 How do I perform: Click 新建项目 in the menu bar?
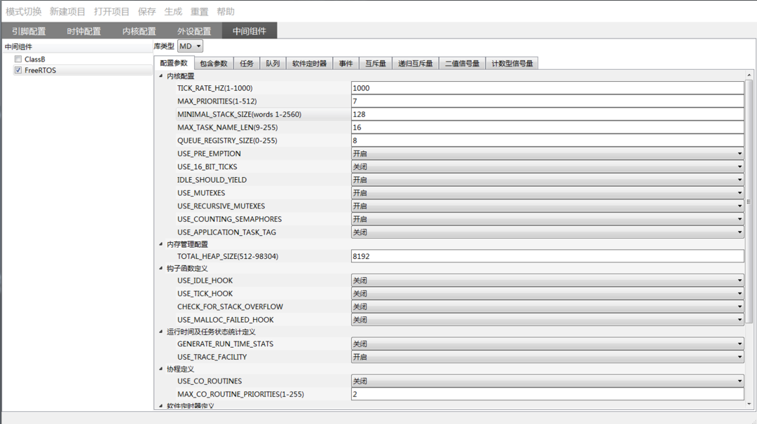pos(67,12)
